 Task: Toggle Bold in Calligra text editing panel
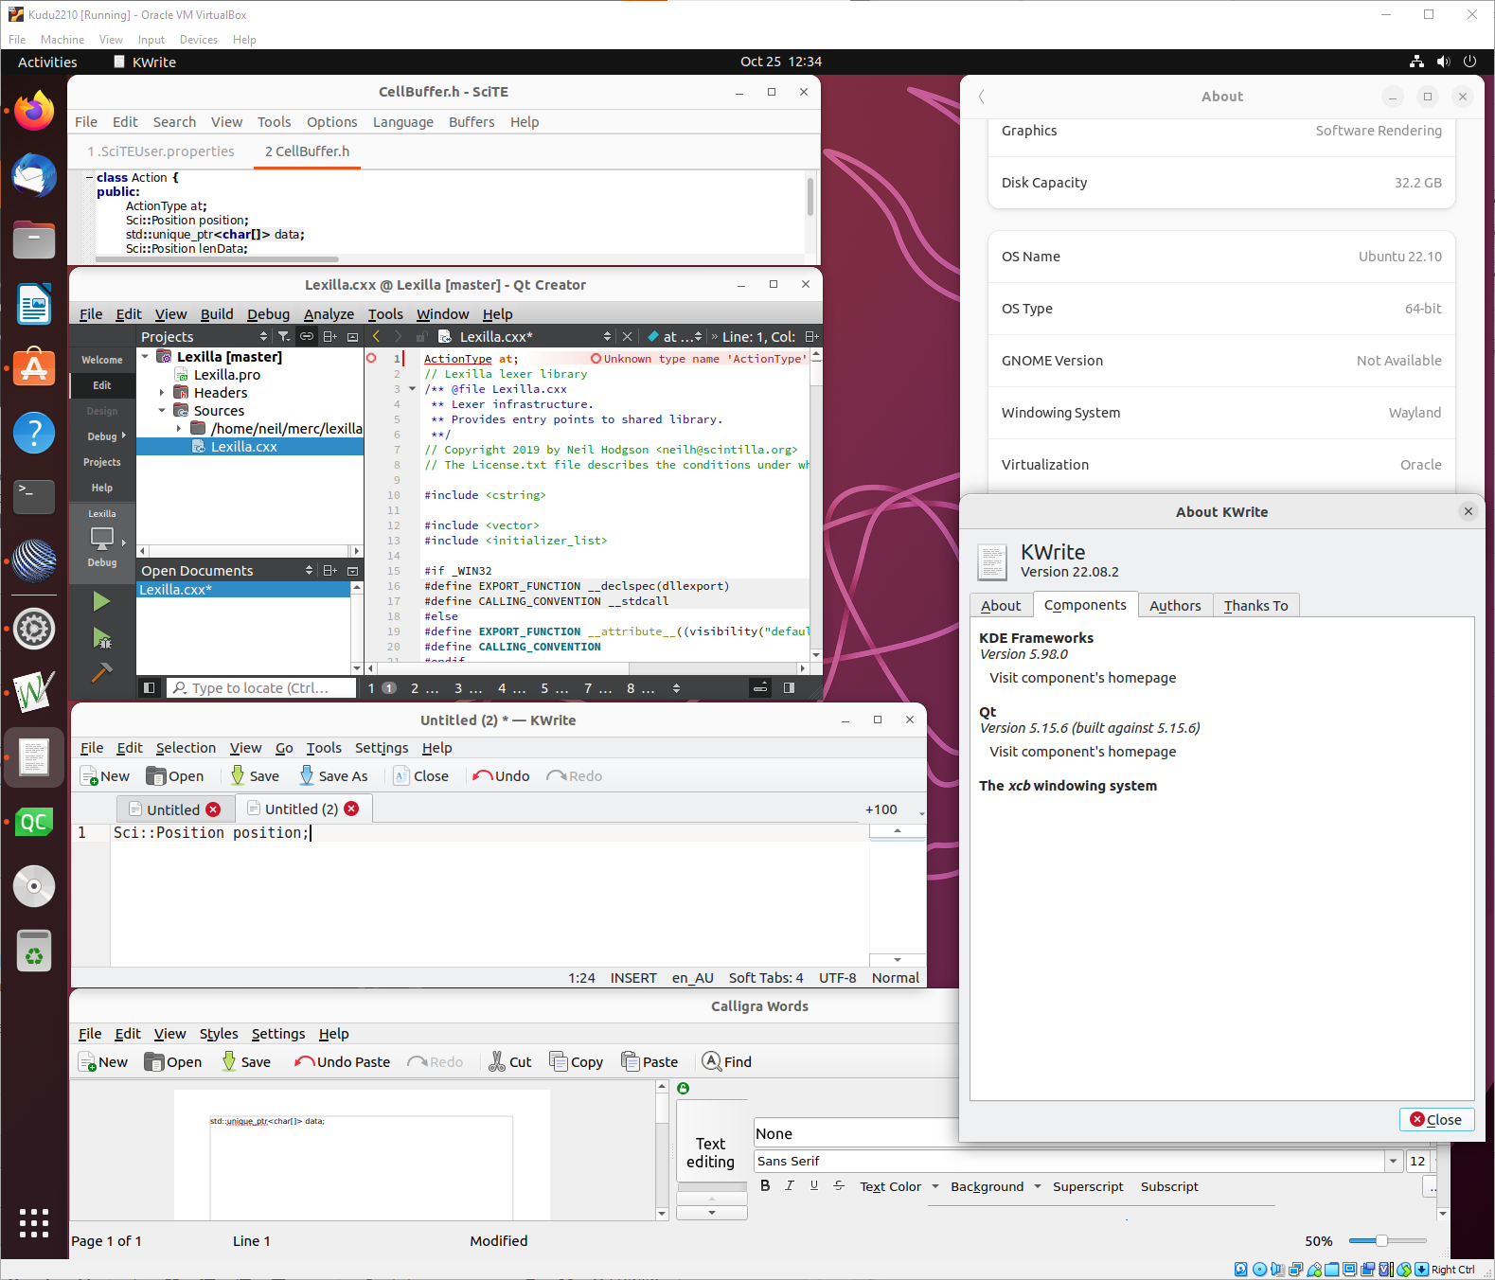765,1185
